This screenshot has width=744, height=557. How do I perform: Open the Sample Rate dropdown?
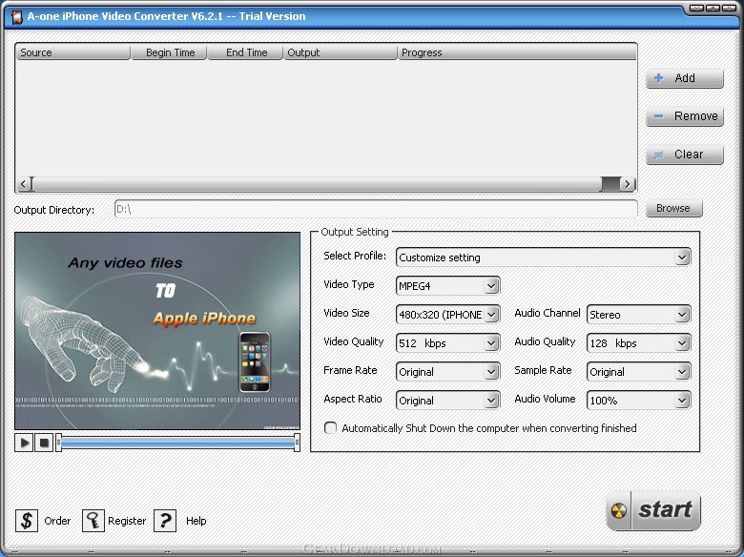click(682, 371)
